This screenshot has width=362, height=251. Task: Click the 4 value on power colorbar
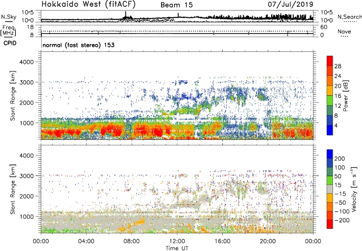point(336,125)
